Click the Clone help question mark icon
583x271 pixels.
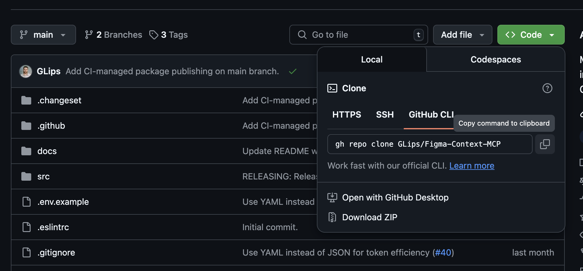547,88
